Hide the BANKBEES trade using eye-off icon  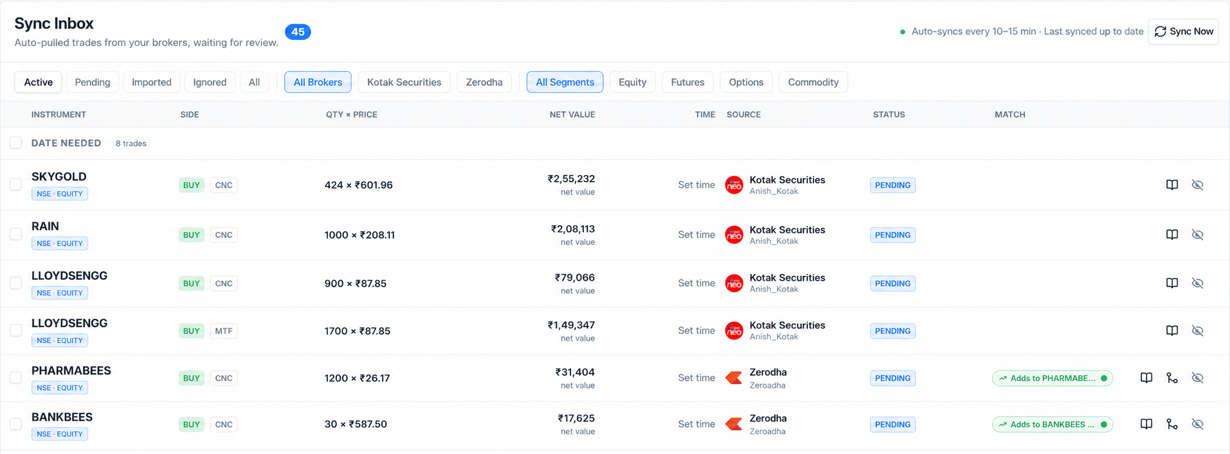click(x=1197, y=424)
